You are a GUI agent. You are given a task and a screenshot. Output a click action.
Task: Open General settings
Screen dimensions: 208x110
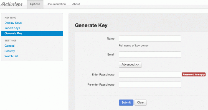click(x=9, y=46)
